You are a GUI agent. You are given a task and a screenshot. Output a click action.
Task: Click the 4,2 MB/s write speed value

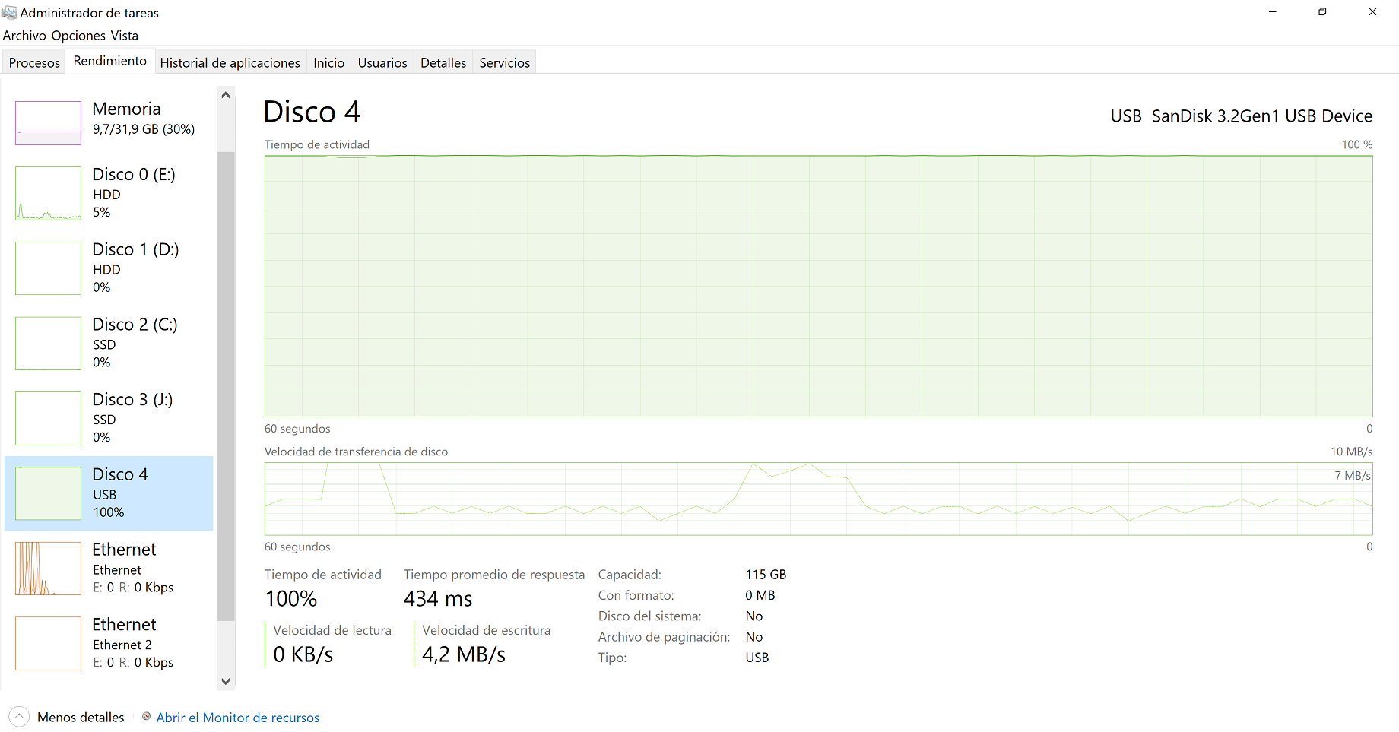tap(464, 654)
